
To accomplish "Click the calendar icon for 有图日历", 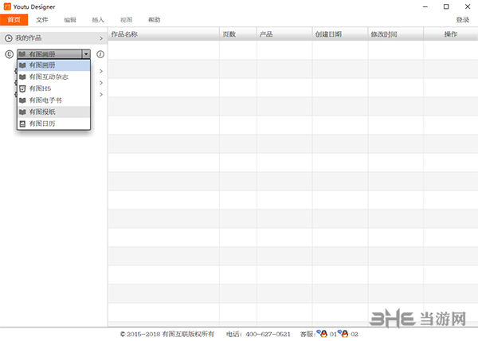I will click(22, 123).
